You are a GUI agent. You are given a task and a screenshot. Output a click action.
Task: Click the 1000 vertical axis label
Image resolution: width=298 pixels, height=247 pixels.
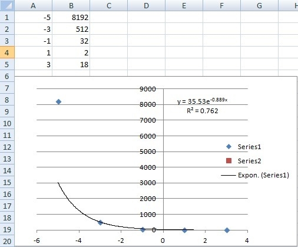148,215
